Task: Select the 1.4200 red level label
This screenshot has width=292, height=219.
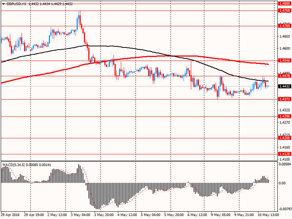Action: click(285, 138)
